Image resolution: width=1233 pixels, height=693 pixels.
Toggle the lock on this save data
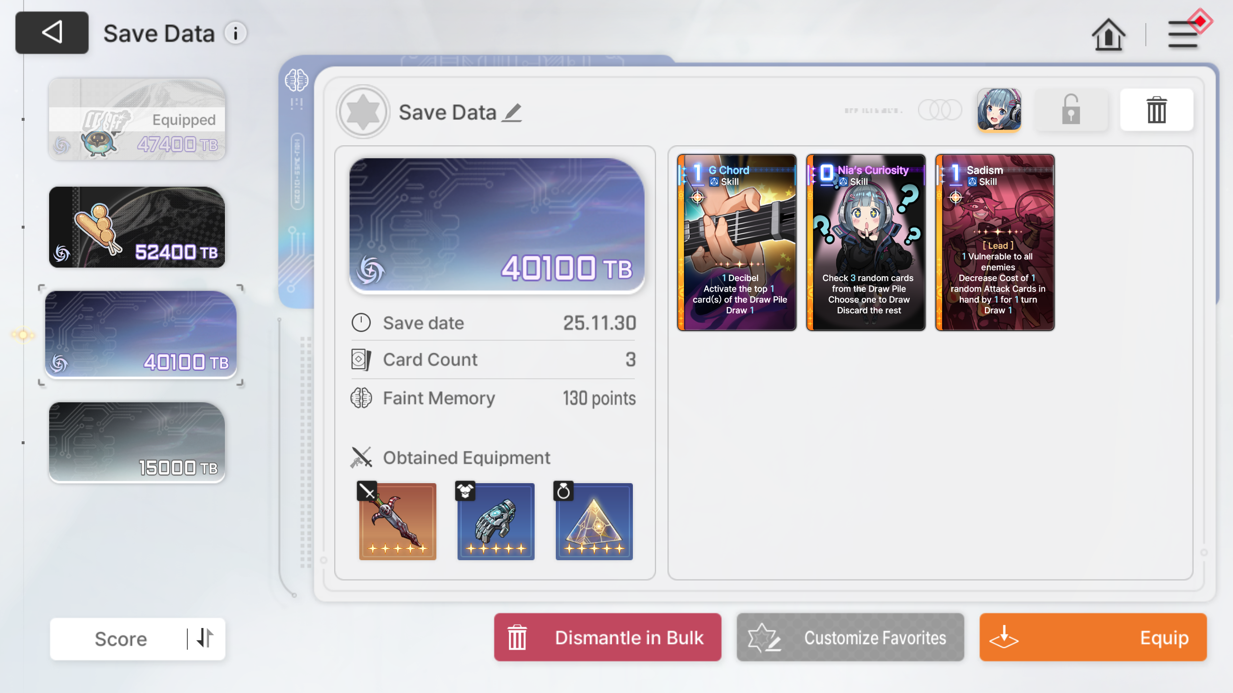pos(1071,110)
